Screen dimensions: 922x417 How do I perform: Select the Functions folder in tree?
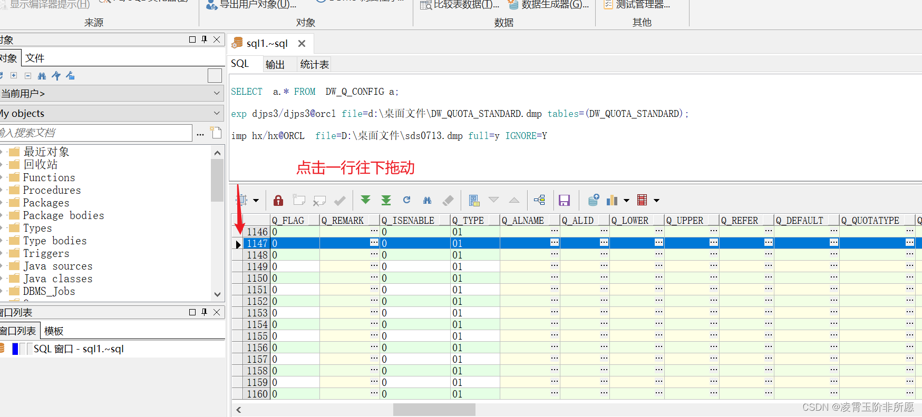pyautogui.click(x=49, y=177)
